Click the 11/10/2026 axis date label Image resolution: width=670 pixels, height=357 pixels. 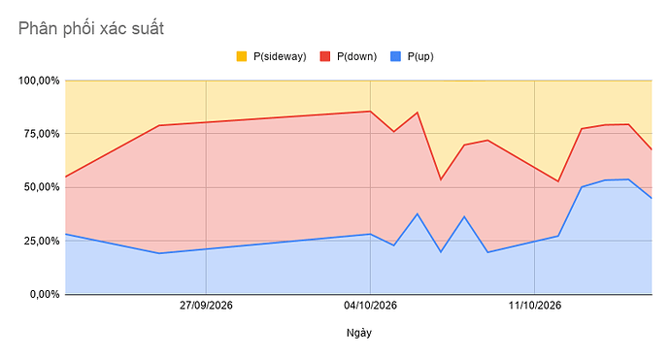tap(535, 306)
